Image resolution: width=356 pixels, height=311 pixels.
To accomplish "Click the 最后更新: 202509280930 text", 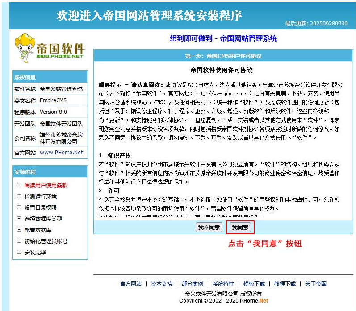I will pyautogui.click(x=316, y=23).
